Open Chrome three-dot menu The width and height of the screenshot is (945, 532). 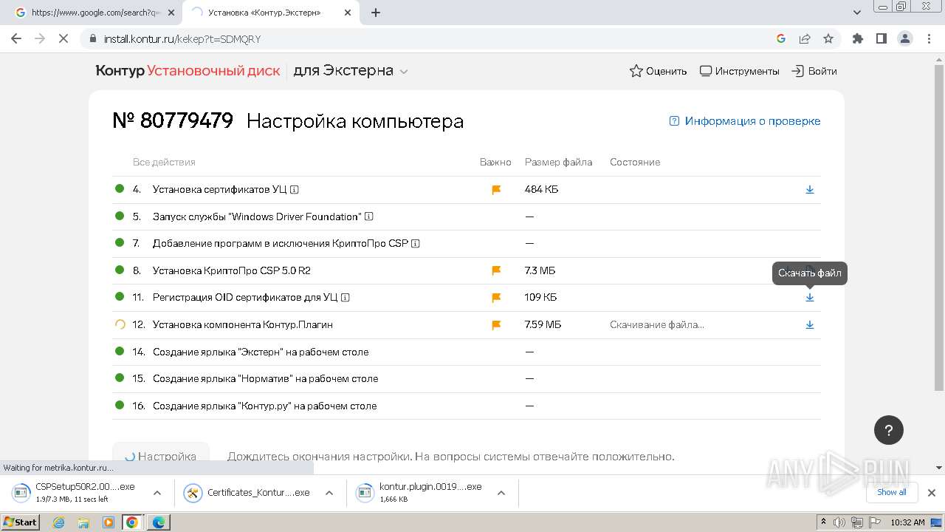click(928, 38)
